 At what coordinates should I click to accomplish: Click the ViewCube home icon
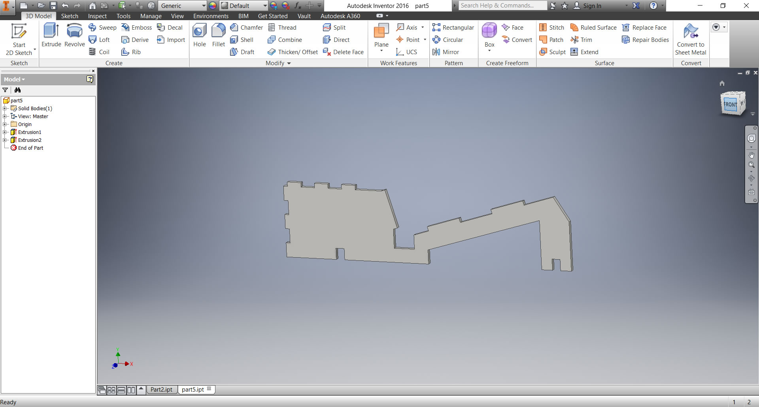[x=722, y=83]
